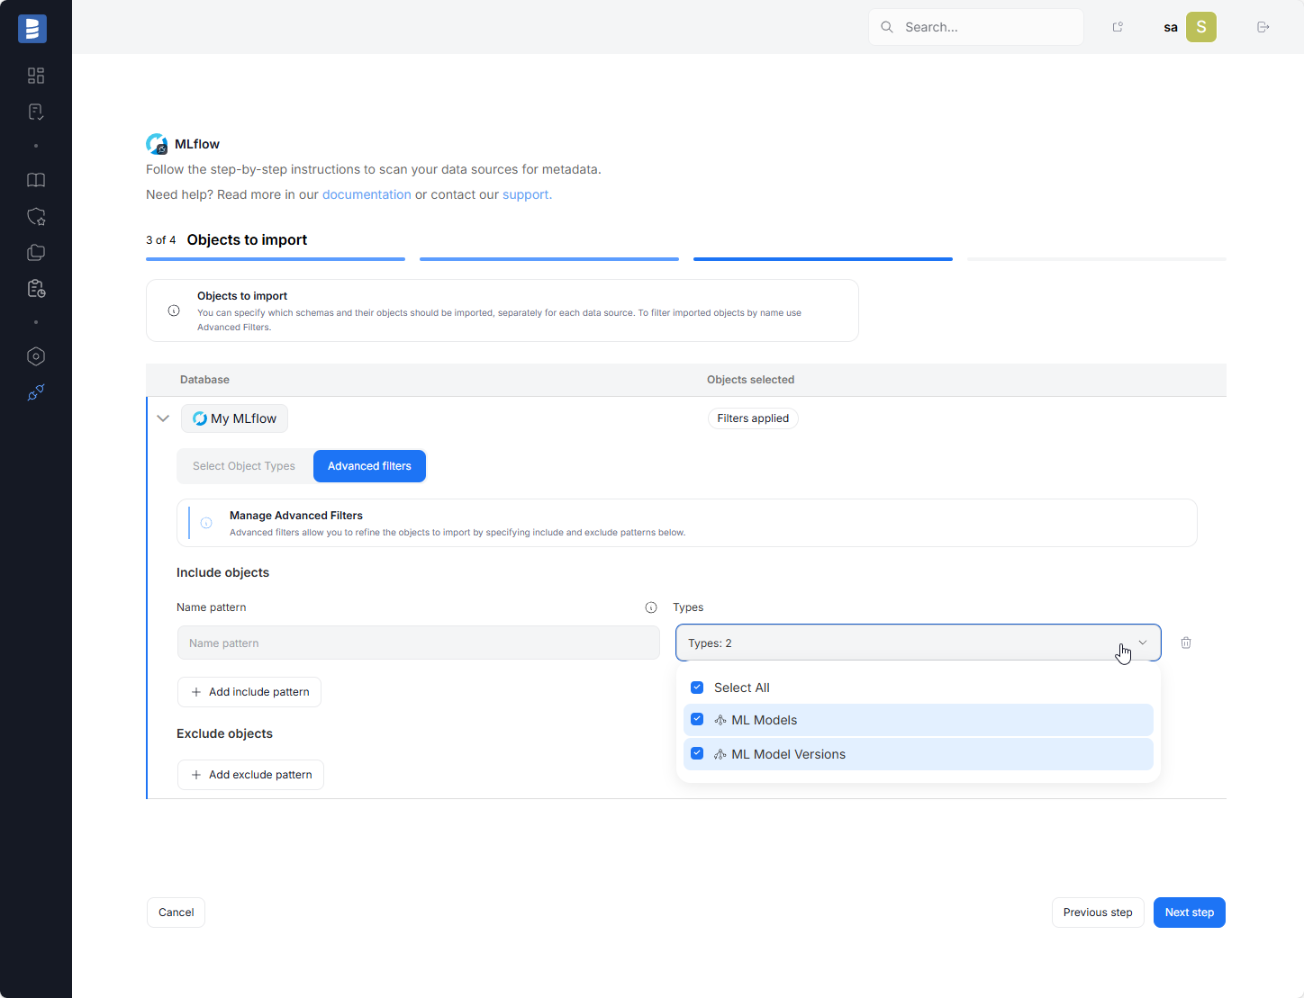Open the documentation link
1304x998 pixels.
tap(367, 194)
